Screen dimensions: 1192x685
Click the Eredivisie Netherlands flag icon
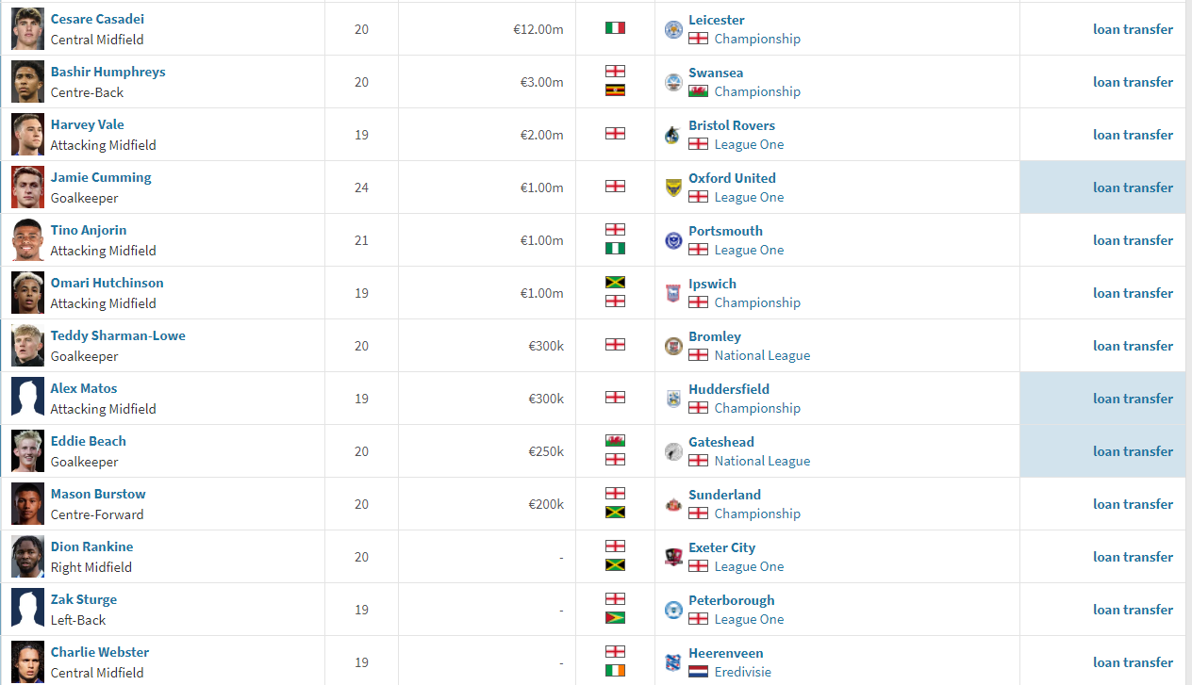click(698, 672)
